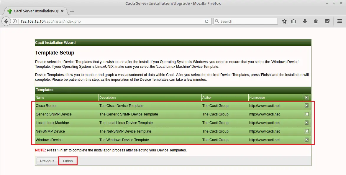Go to the Firefox Home icon
The image size is (346, 175).
click(x=316, y=21)
